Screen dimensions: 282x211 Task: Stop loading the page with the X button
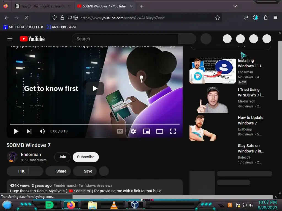pyautogui.click(x=26, y=18)
